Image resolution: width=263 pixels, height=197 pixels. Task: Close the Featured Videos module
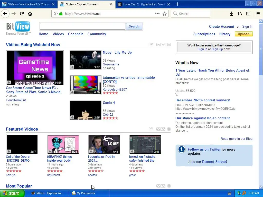click(169, 129)
